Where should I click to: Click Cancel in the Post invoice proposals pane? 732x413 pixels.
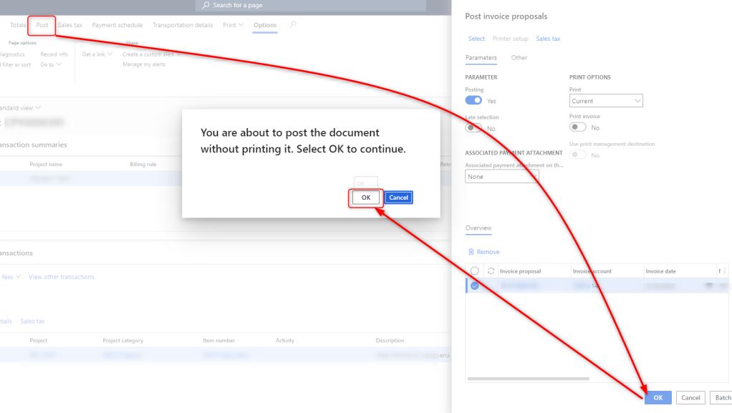pos(690,398)
